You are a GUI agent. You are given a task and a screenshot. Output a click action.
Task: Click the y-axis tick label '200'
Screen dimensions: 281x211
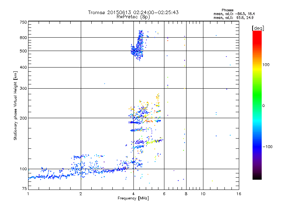[x=23, y=118]
